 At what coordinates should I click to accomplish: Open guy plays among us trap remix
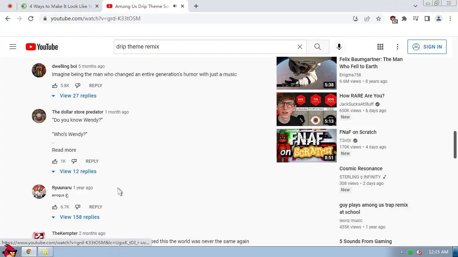374,208
